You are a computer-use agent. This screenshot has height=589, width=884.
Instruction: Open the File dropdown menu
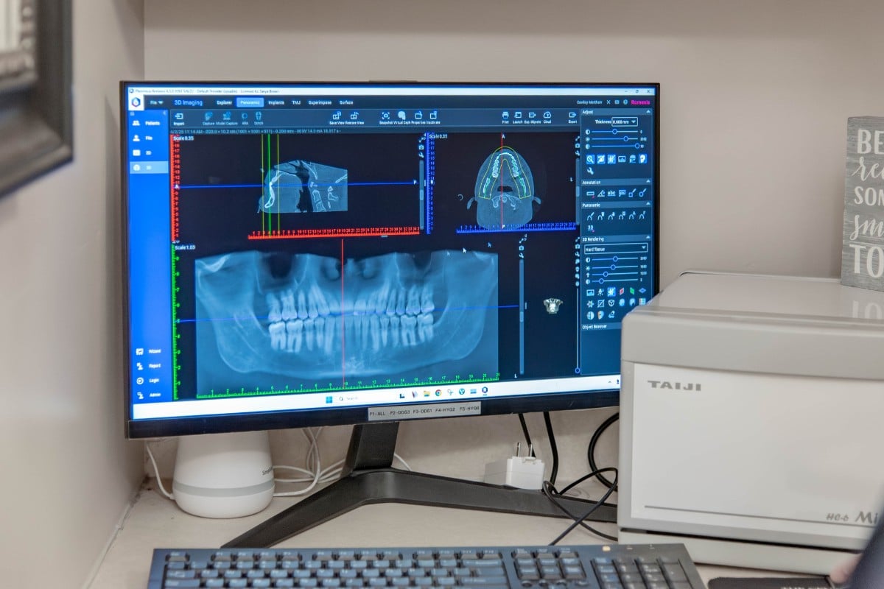coord(156,102)
